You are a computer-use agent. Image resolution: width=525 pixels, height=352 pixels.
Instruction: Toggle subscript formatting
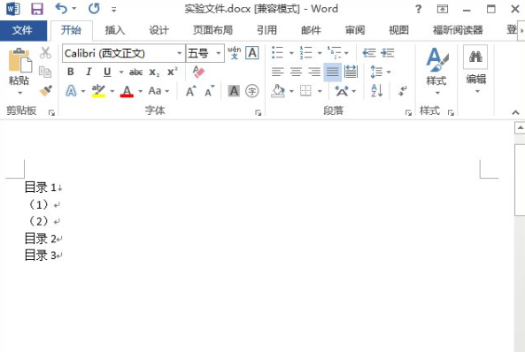154,72
